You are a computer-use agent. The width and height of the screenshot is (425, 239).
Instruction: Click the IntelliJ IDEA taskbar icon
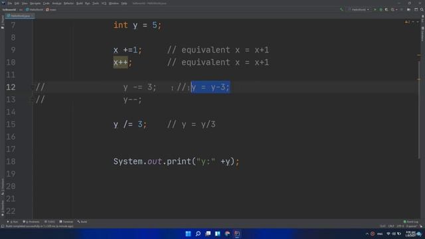(237, 234)
